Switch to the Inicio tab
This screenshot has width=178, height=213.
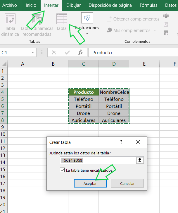click(31, 5)
